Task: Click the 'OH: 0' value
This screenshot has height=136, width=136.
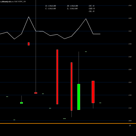Action: pyautogui.click(x=92, y=9)
